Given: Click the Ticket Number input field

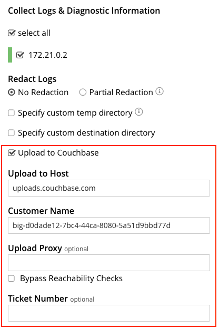Looking at the screenshot, I should [109, 313].
